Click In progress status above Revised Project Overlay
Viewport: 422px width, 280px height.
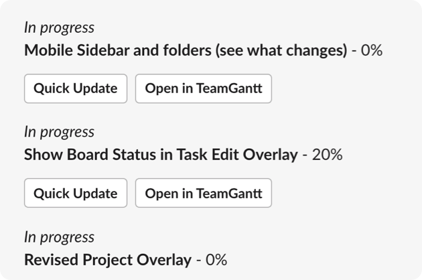[59, 237]
